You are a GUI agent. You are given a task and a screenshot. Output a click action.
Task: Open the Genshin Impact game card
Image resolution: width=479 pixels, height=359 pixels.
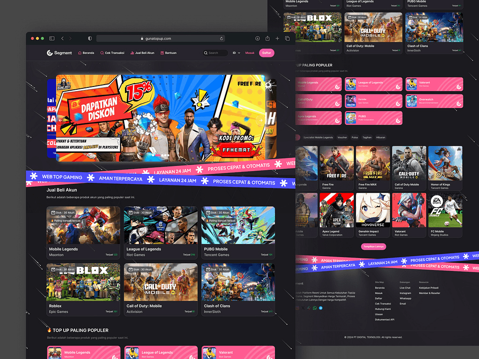click(373, 215)
